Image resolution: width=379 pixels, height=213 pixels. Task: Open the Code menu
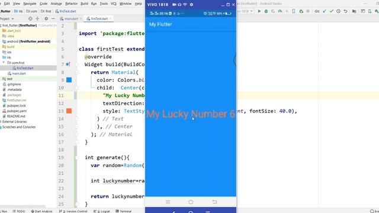(43, 4)
